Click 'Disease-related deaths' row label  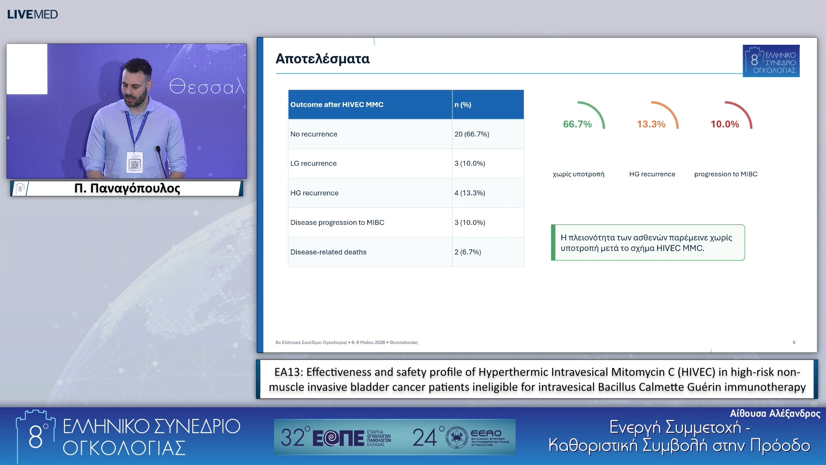tap(328, 252)
